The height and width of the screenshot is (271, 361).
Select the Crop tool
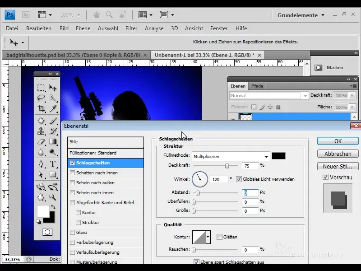(41, 108)
